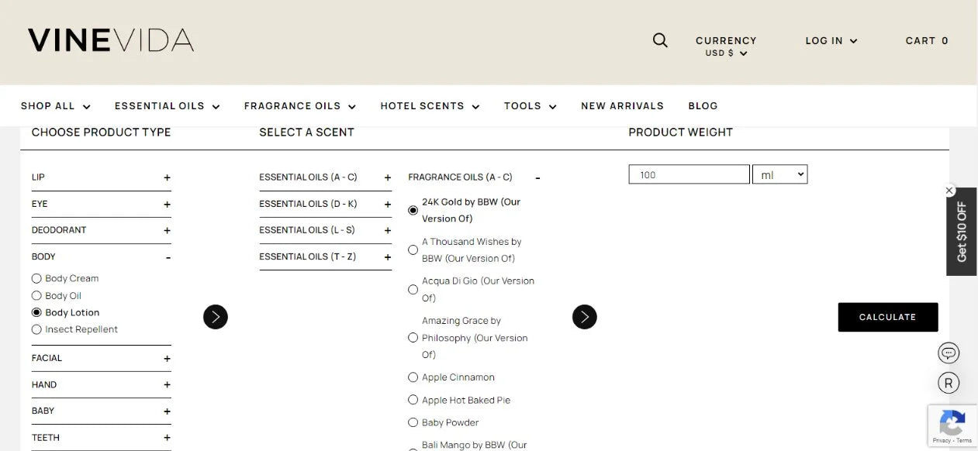Click the CALCULATE button

[x=888, y=317]
